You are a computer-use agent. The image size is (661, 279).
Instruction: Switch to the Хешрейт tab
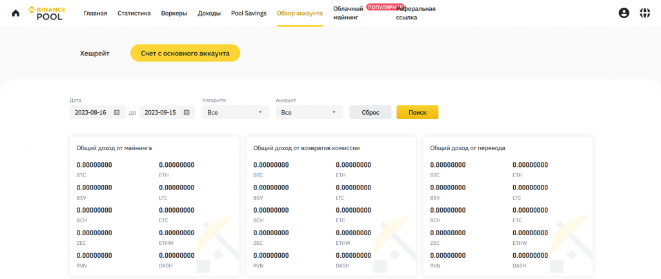pyautogui.click(x=94, y=53)
